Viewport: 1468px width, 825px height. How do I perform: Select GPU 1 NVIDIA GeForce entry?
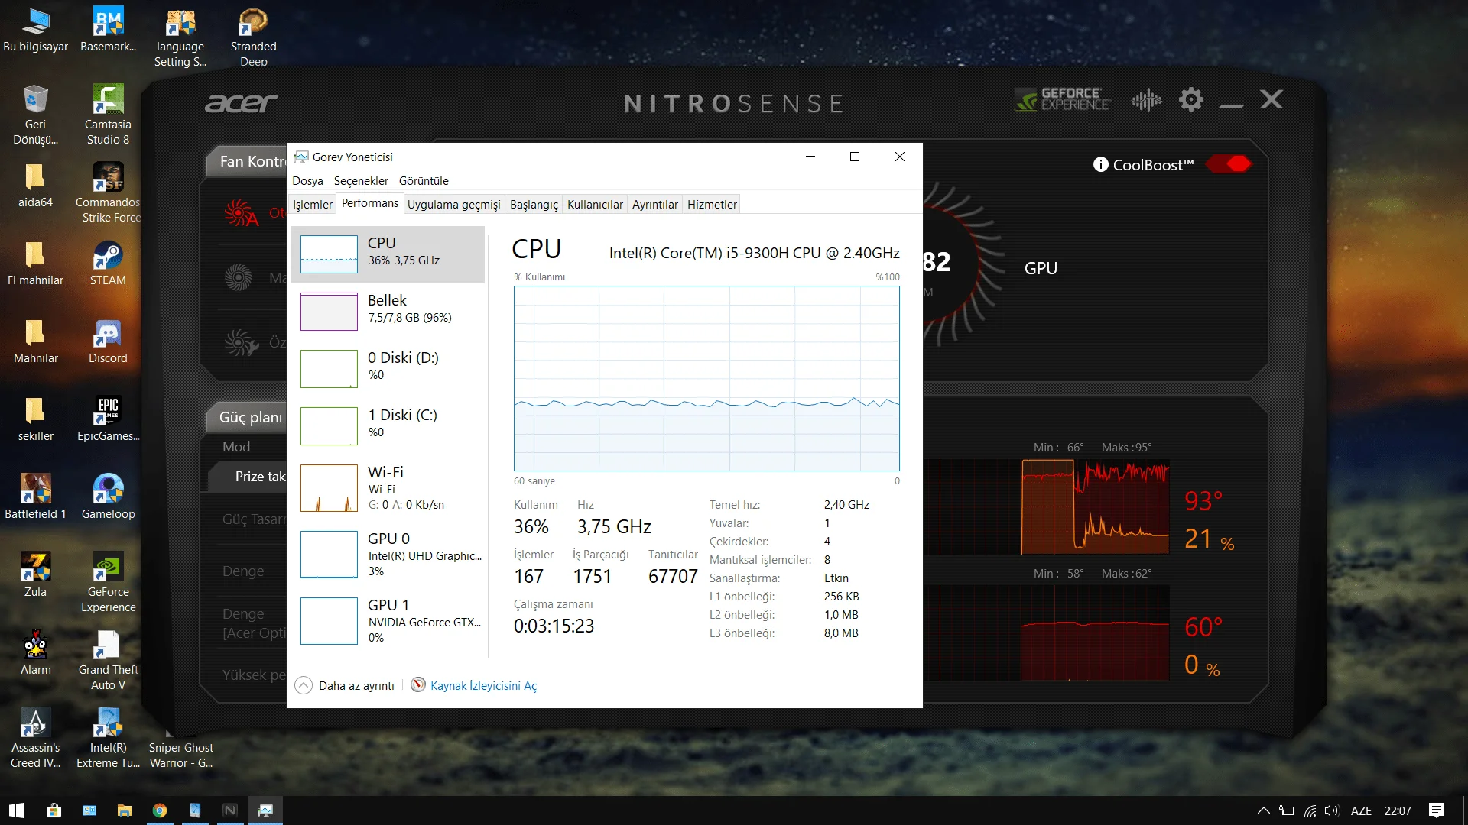pyautogui.click(x=388, y=620)
